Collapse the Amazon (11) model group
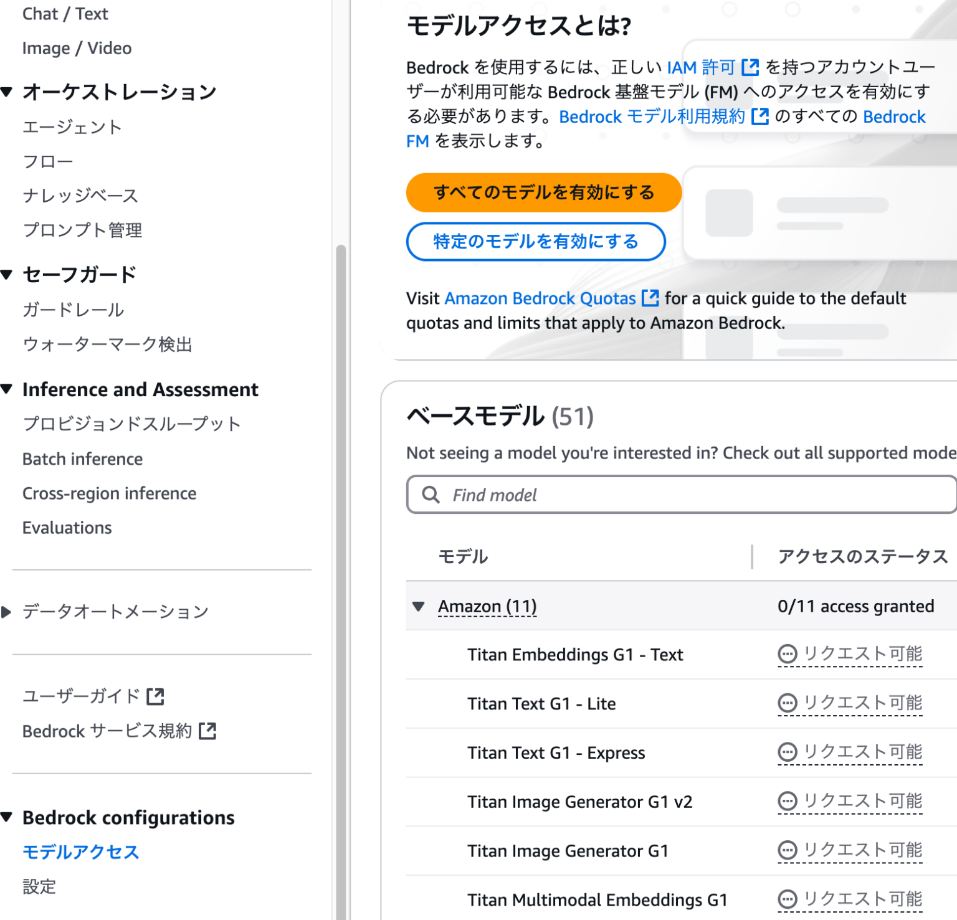 (419, 606)
